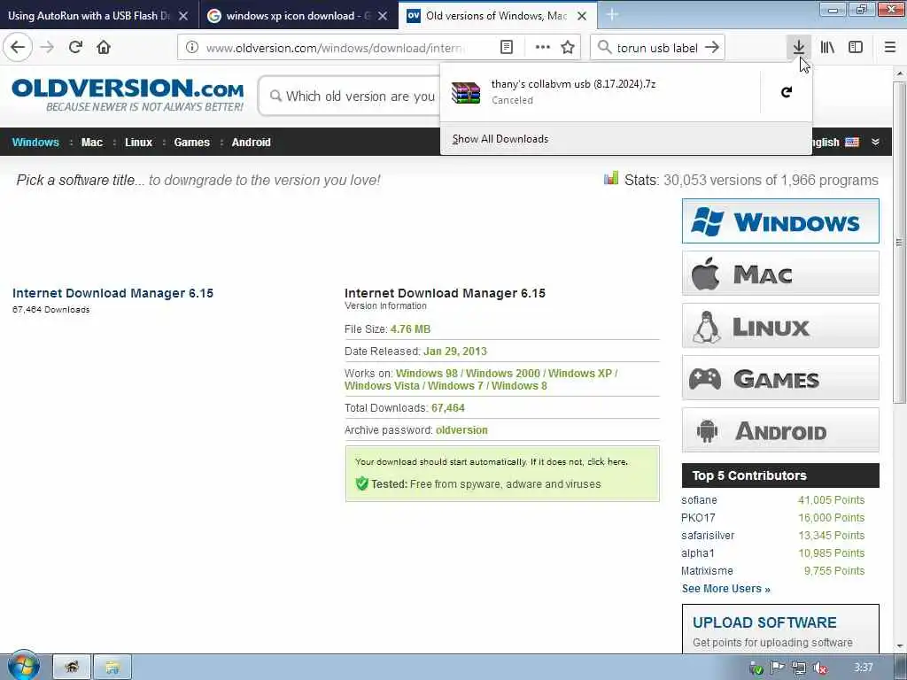Click the archive password oldversion text
Screen dimensions: 907x680
pyautogui.click(x=461, y=430)
